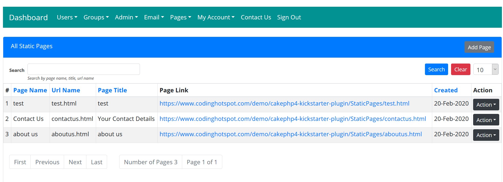Viewport: 503px width, 182px height.
Task: Open Action dropdown for Contact Us row
Action: click(x=486, y=120)
